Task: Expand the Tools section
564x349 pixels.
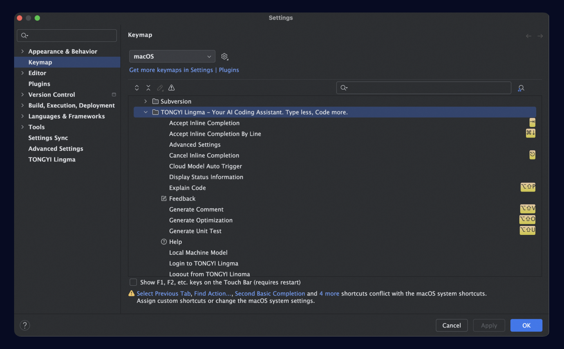Action: point(22,127)
